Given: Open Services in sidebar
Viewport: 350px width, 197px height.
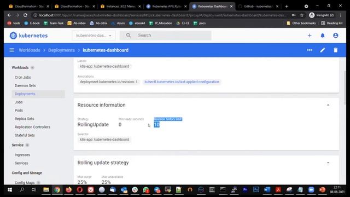Looking at the screenshot, I should tap(21, 163).
